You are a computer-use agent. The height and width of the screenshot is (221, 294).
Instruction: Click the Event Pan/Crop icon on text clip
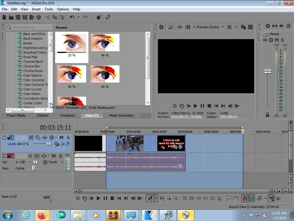pos(175,147)
